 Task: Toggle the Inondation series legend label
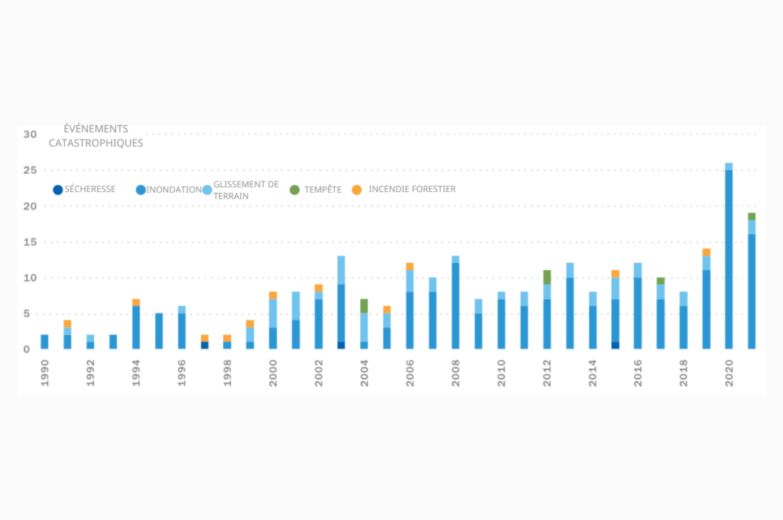(174, 190)
